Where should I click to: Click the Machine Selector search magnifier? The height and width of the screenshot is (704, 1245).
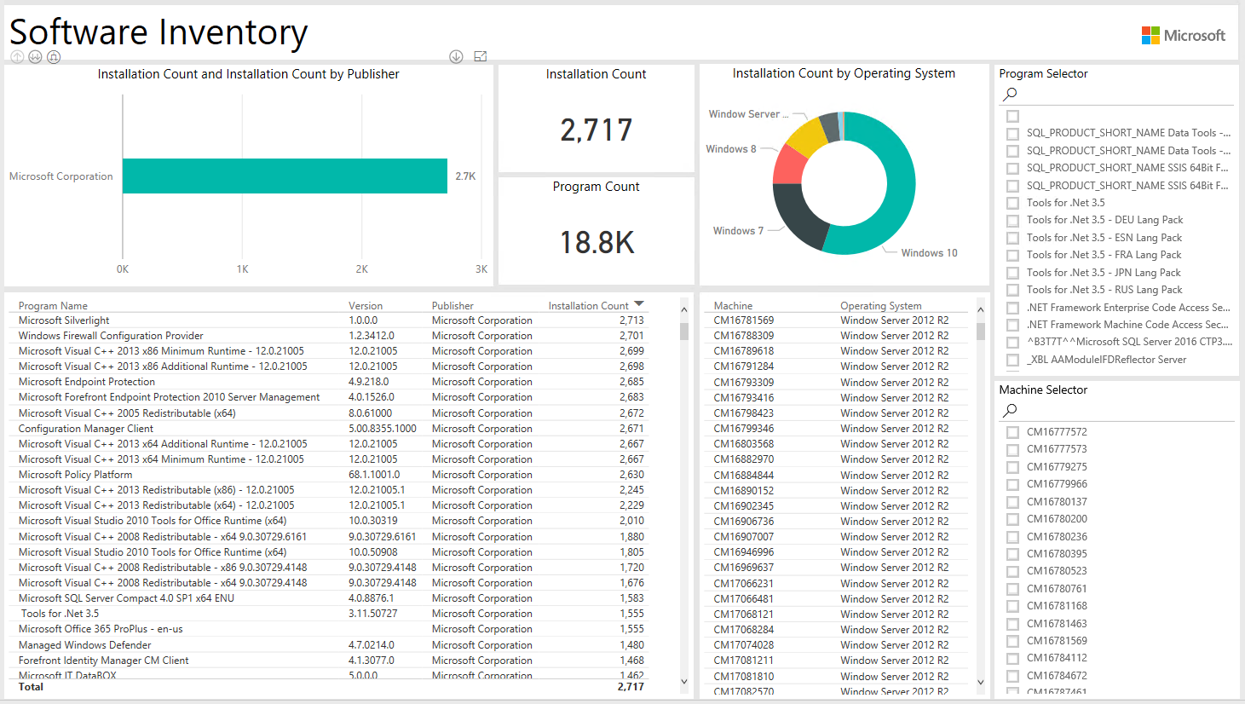tap(1011, 410)
